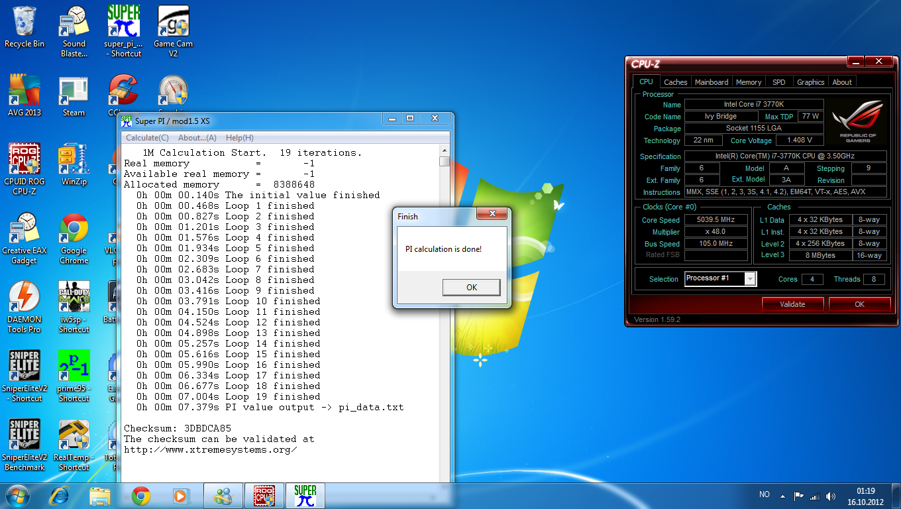Image resolution: width=901 pixels, height=509 pixels.
Task: Click the OK button in CPU-Z
Action: click(x=859, y=304)
